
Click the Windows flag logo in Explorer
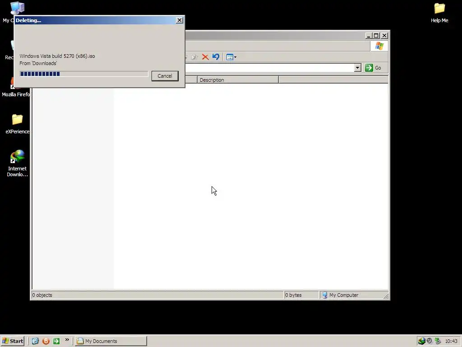click(379, 46)
